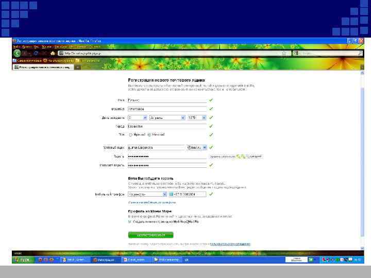This screenshot has width=371, height=278.
Task: Click the vertical scrollbar thumb
Action: 362,162
